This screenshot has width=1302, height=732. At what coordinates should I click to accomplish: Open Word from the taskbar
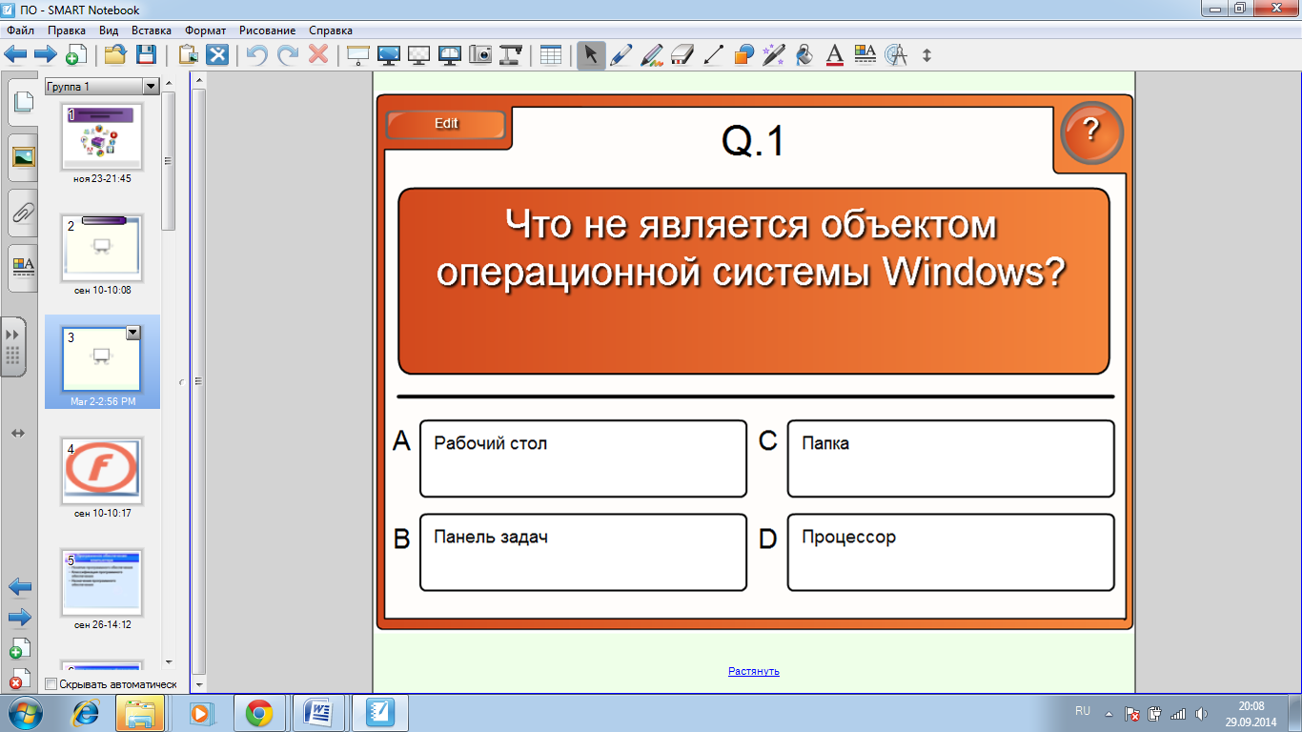[x=318, y=713]
